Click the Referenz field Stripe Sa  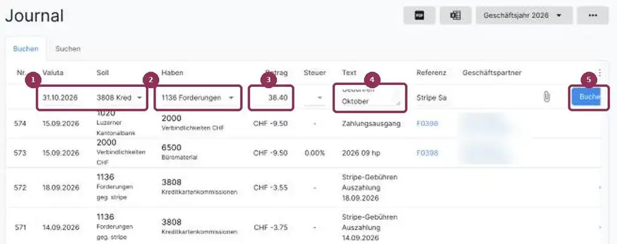pos(432,98)
